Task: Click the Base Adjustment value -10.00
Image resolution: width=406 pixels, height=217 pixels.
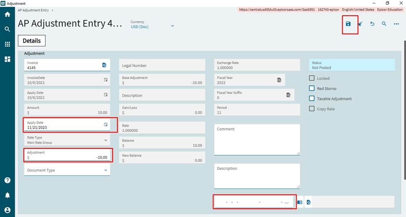Action: tap(197, 83)
